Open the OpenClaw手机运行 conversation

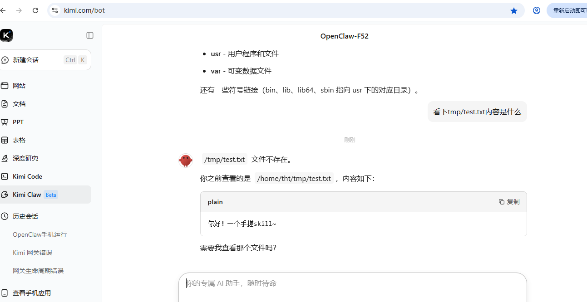point(39,234)
